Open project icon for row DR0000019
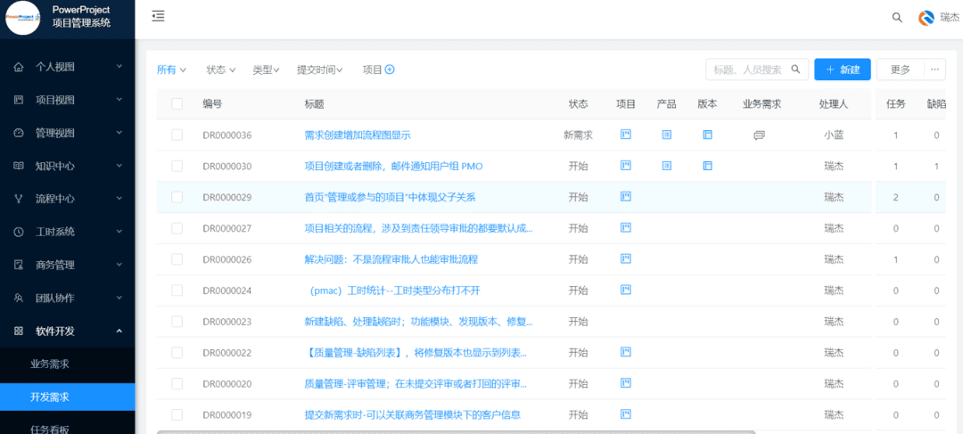The height and width of the screenshot is (434, 963). pyautogui.click(x=626, y=414)
